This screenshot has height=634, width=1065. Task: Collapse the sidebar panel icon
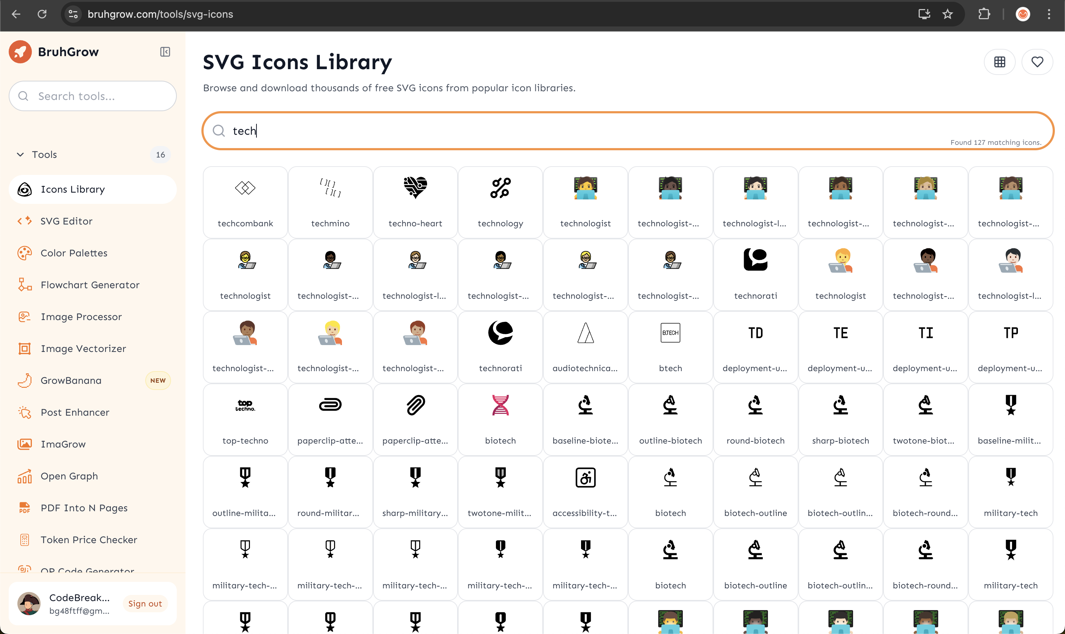tap(165, 52)
